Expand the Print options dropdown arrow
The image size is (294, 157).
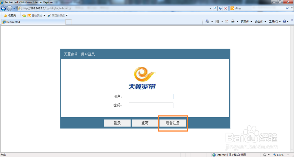coord(237,22)
